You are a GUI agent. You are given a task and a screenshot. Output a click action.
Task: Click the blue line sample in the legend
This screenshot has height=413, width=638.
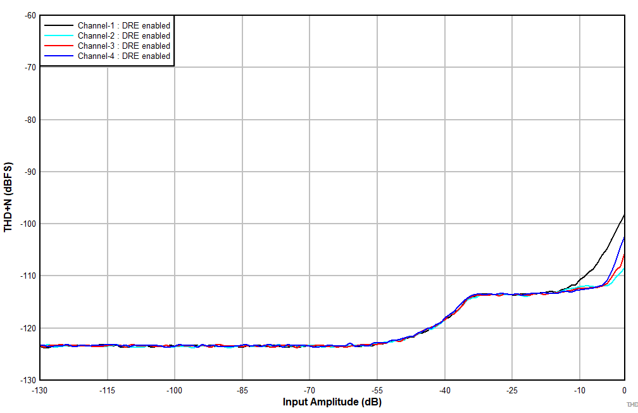[x=59, y=56]
